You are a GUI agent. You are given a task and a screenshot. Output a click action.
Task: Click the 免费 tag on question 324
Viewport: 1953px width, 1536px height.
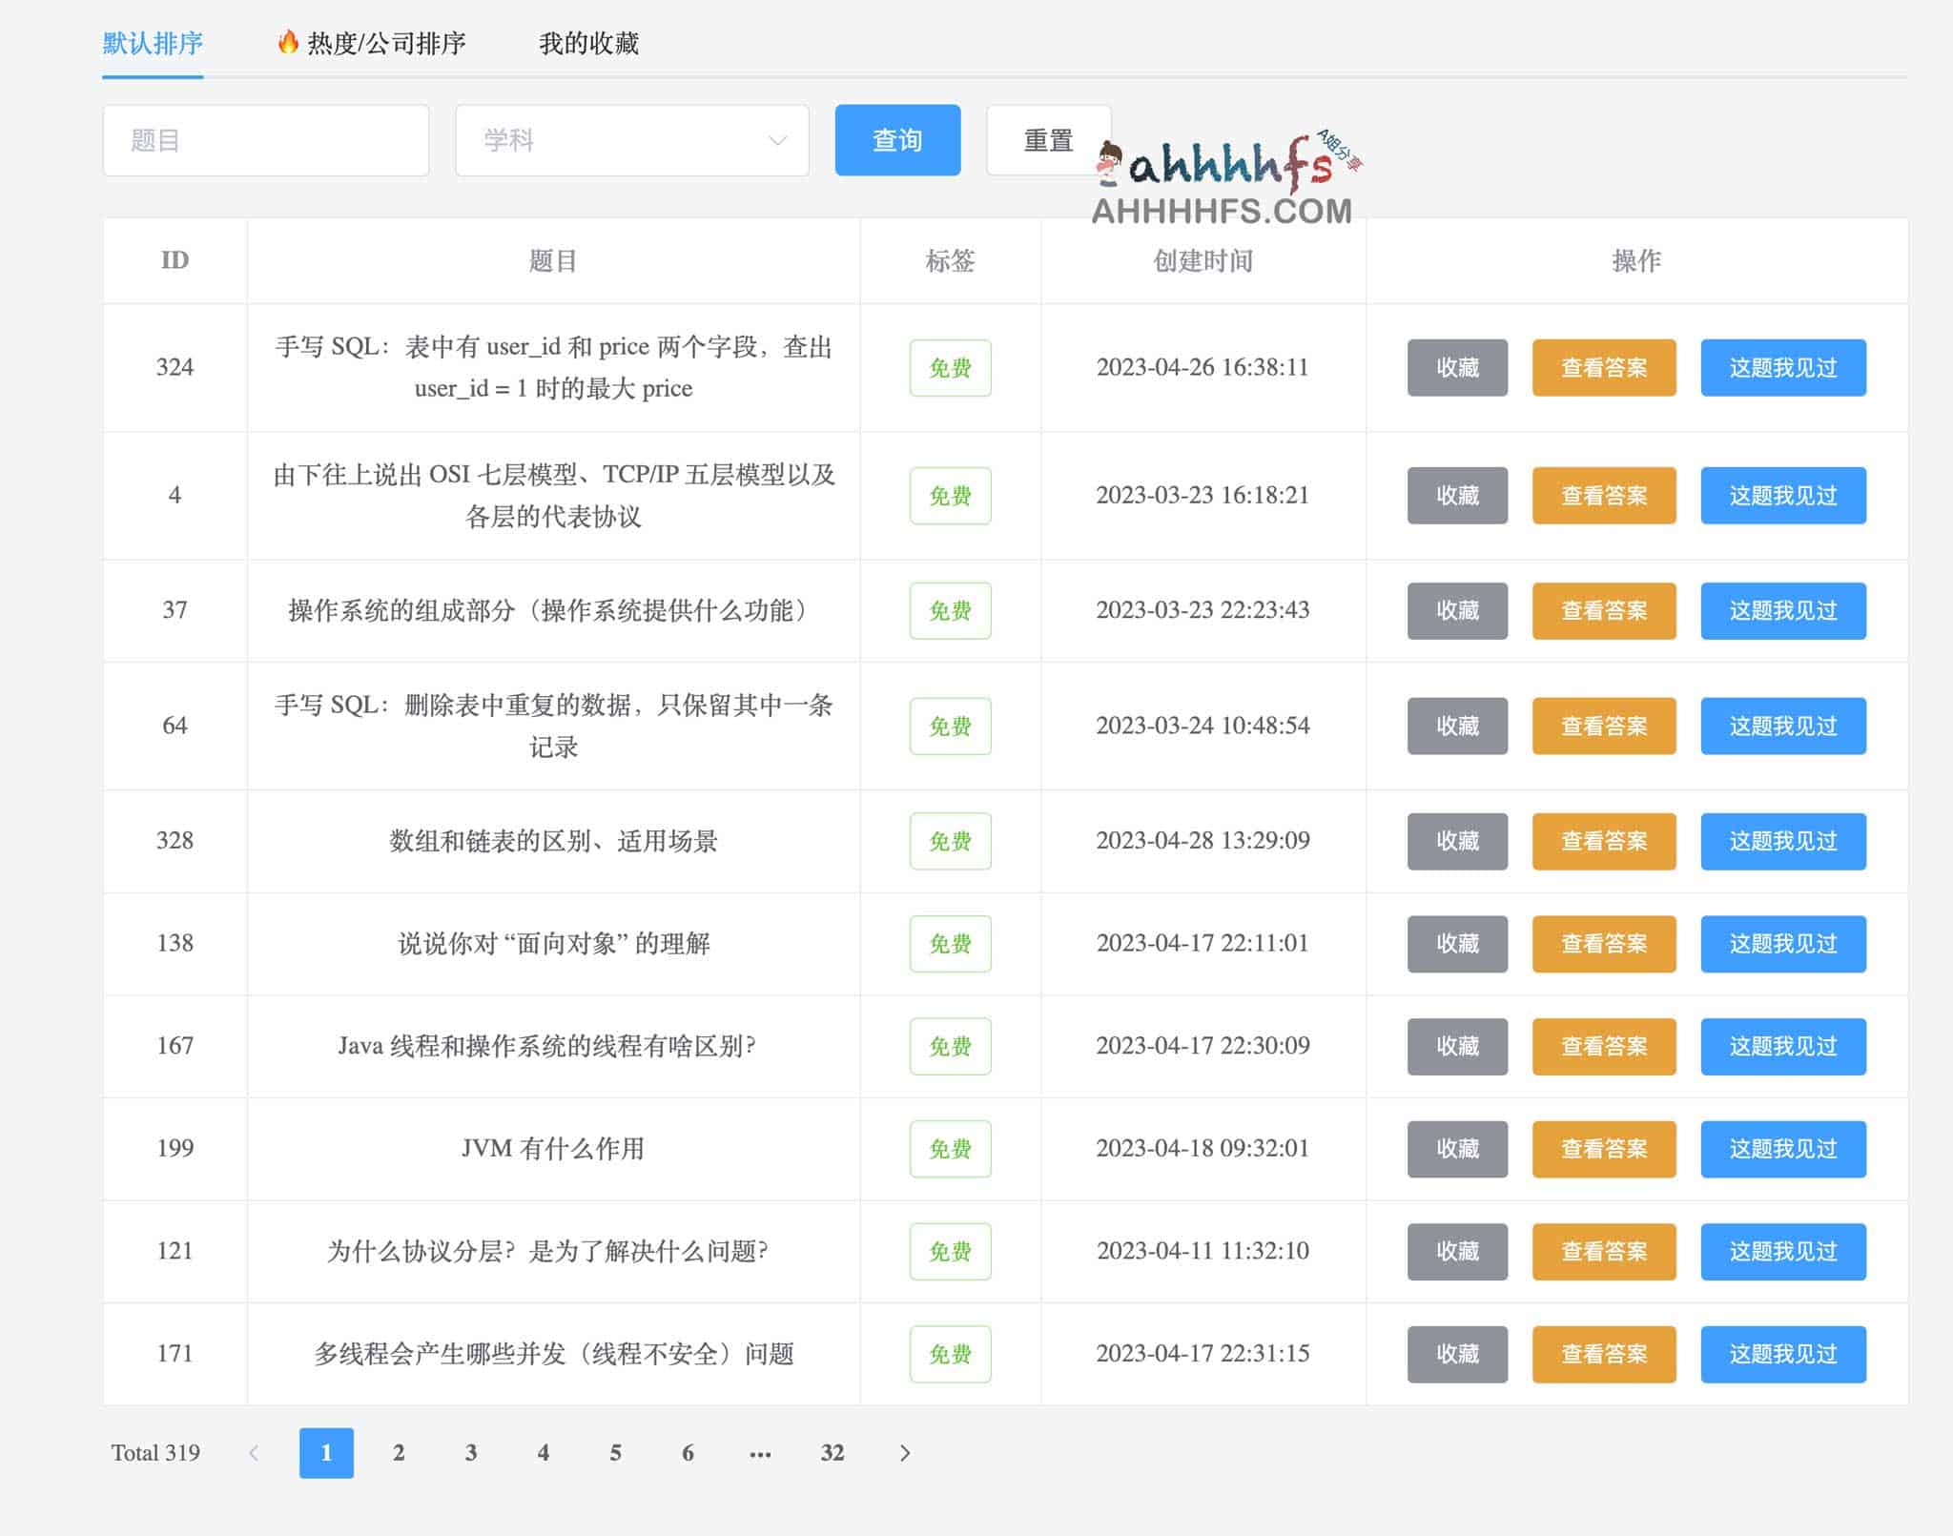949,368
